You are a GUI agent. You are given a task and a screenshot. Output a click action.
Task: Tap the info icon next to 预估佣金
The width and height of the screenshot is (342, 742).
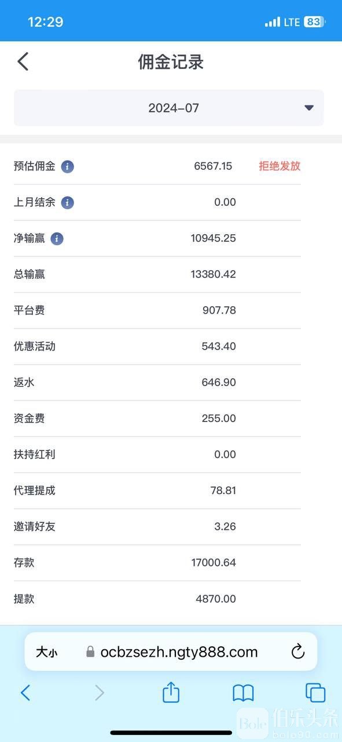point(68,166)
